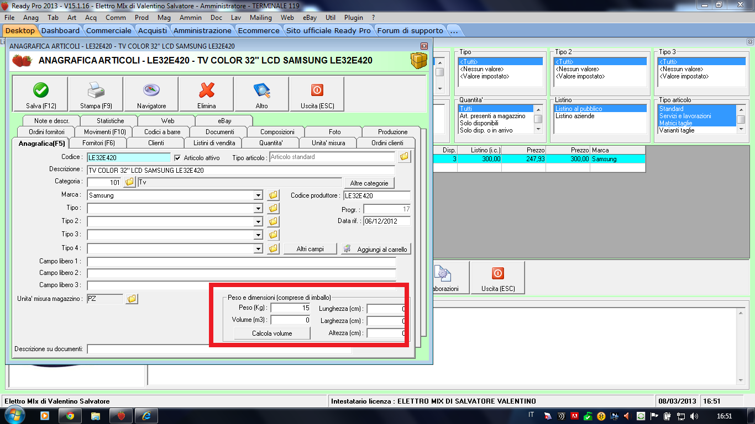Viewport: 755px width, 424px height.
Task: Open the folder lookup beside the Tipo 2 dropdown
Action: pos(273,221)
